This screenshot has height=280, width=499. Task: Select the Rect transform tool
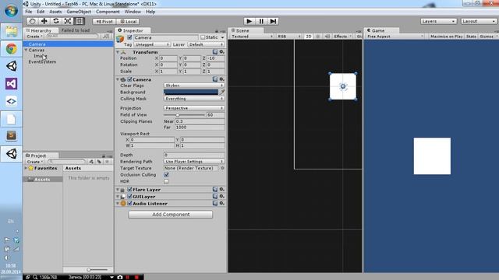tap(80, 21)
